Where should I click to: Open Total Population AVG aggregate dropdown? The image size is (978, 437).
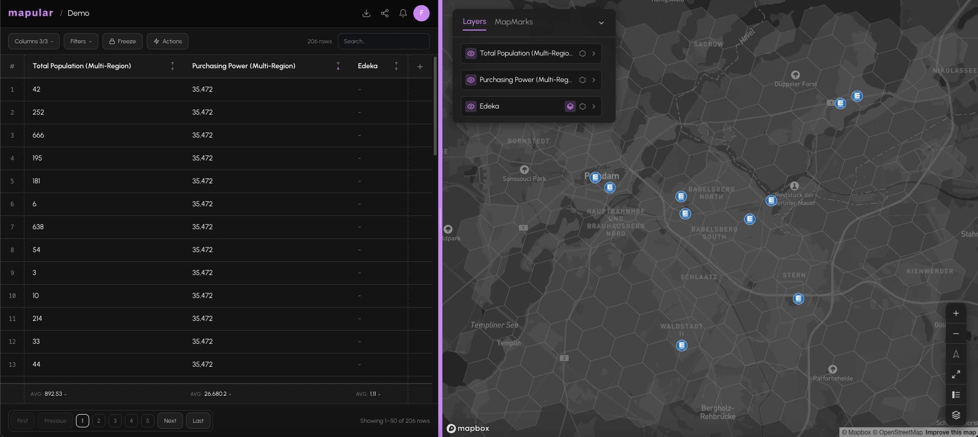coord(48,394)
